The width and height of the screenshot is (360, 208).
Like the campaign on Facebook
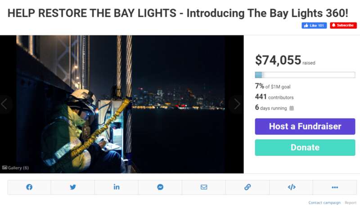(x=314, y=26)
